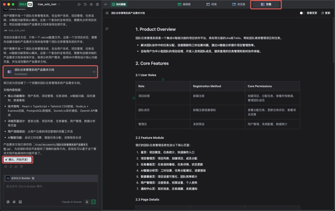
Task: Click the # context icon in chat input
Action: [x=14, y=202]
